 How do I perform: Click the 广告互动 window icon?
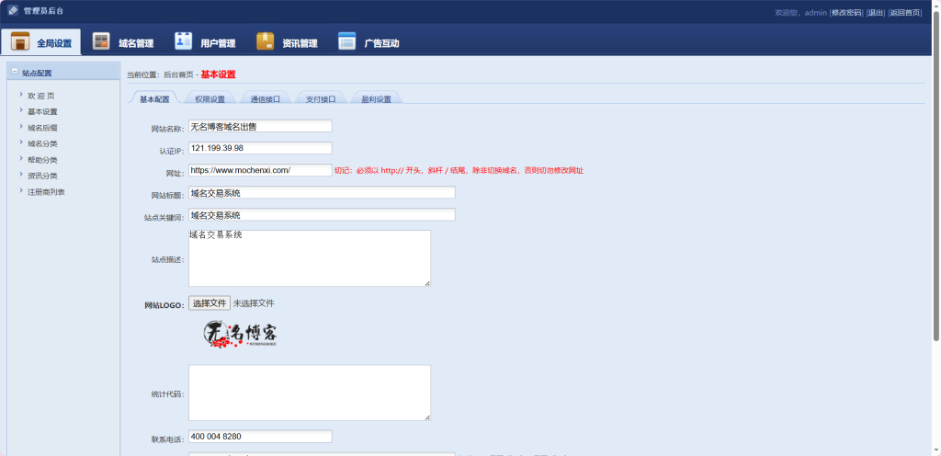[346, 42]
